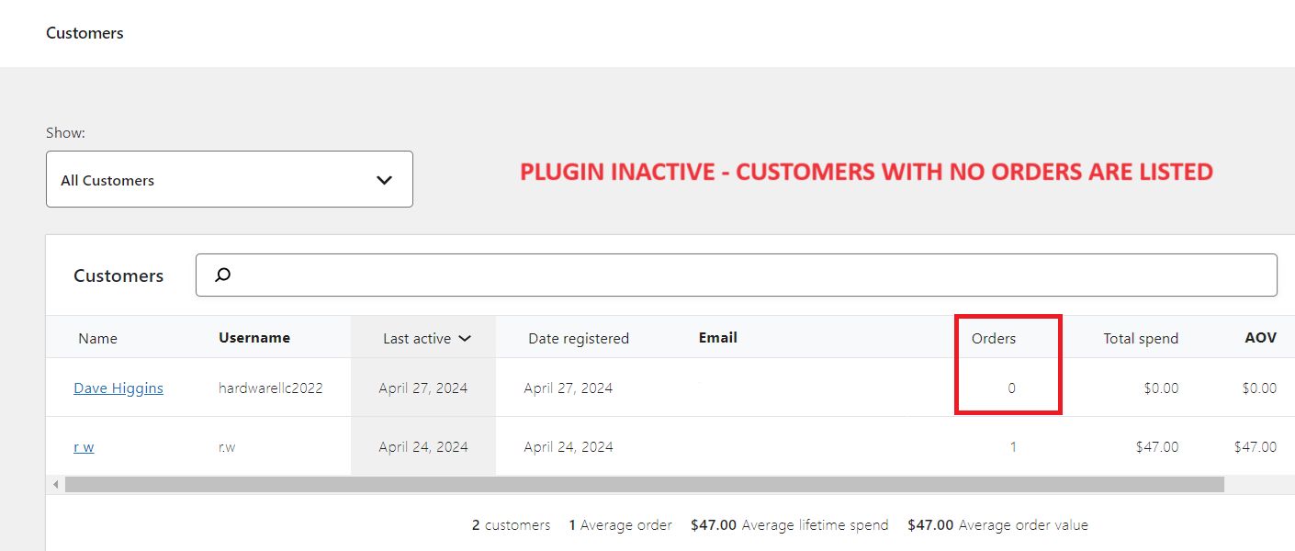Sort by Last active column arrow
The image size is (1295, 551).
coord(465,338)
